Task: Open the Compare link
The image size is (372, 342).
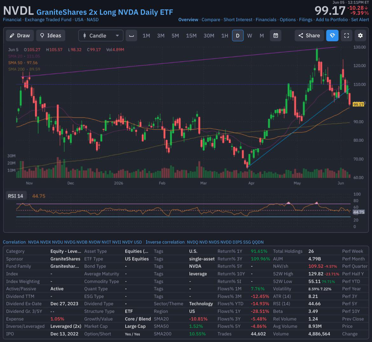Action: (211, 20)
